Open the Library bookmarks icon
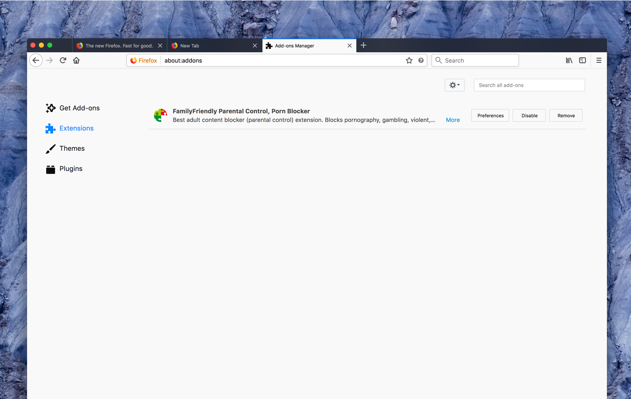Image resolution: width=631 pixels, height=399 pixels. point(569,60)
